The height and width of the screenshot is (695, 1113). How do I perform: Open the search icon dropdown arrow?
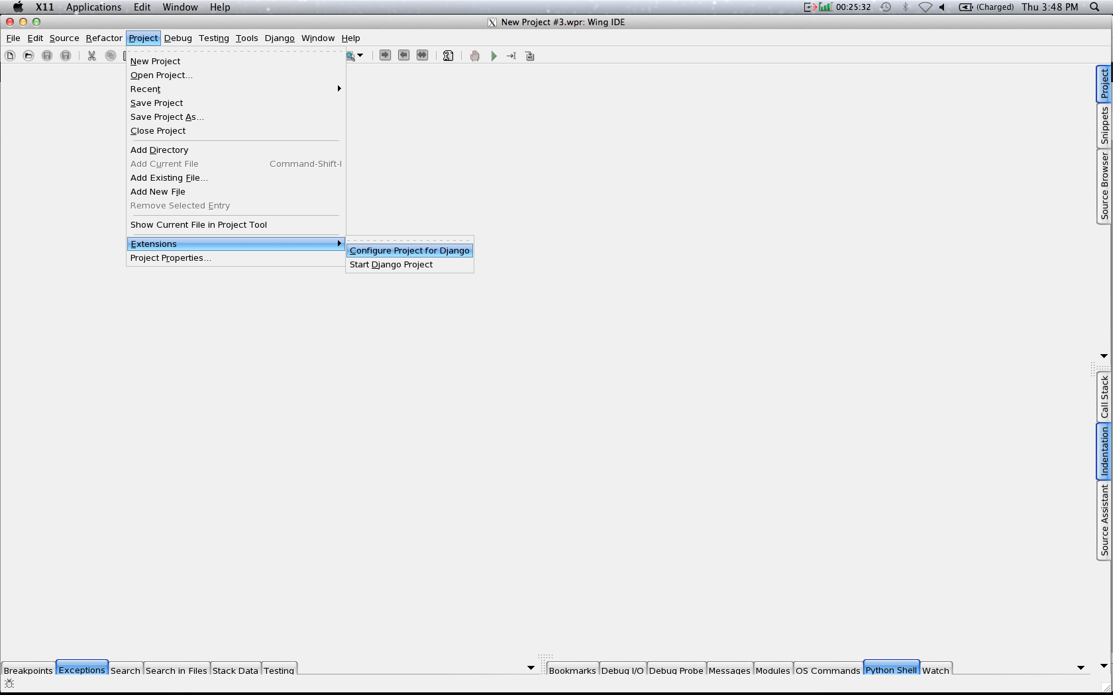click(x=360, y=56)
